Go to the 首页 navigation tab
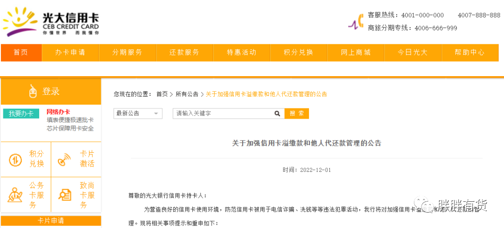The image size is (504, 228). pyautogui.click(x=21, y=53)
